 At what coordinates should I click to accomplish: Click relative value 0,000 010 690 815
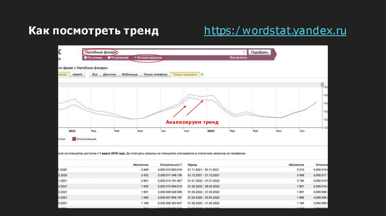tap(170, 187)
